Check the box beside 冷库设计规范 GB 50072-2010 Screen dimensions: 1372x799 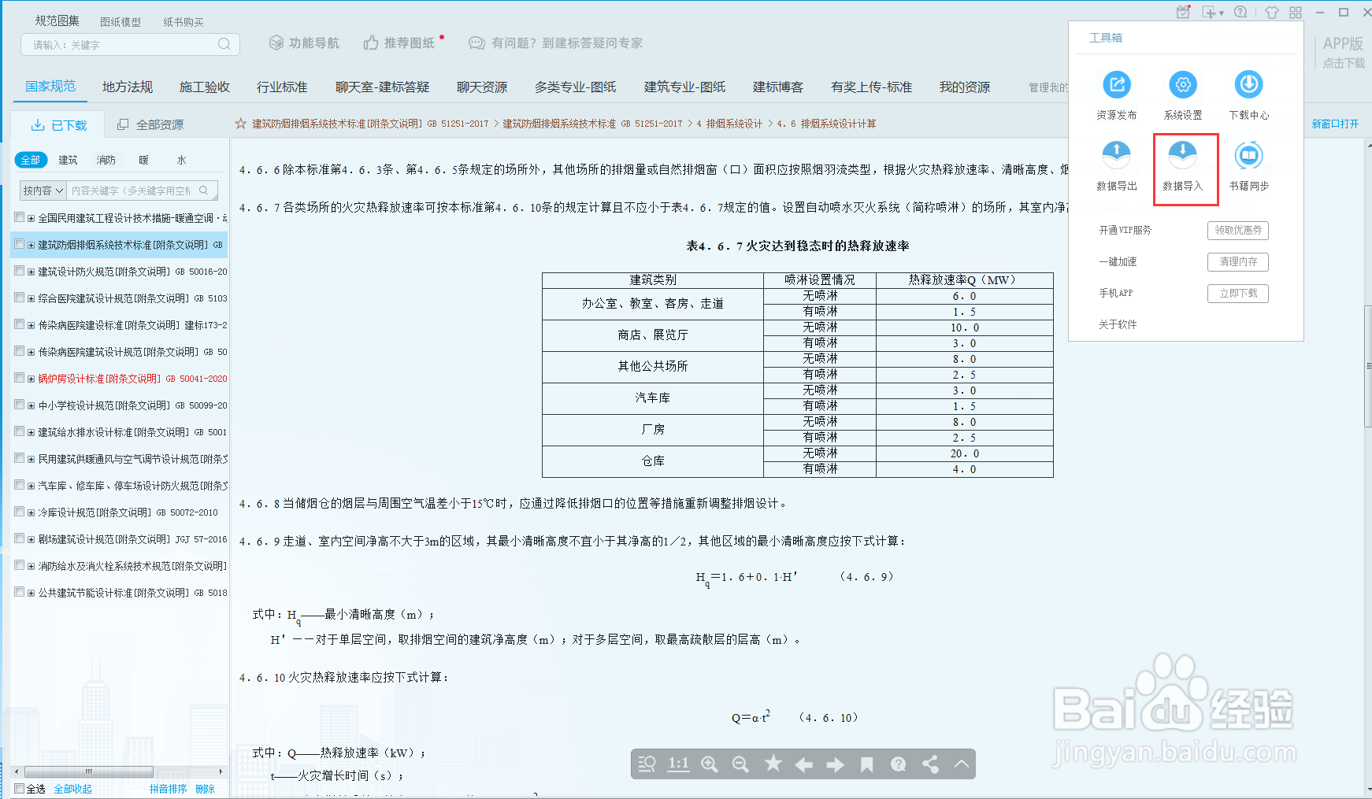click(x=19, y=512)
